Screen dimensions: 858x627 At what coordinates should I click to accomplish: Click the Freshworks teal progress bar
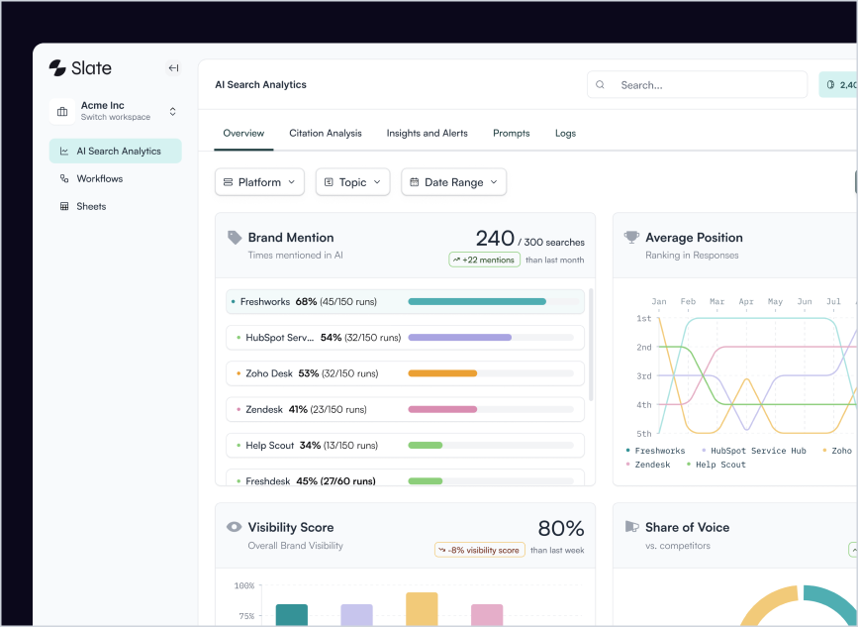coord(477,302)
